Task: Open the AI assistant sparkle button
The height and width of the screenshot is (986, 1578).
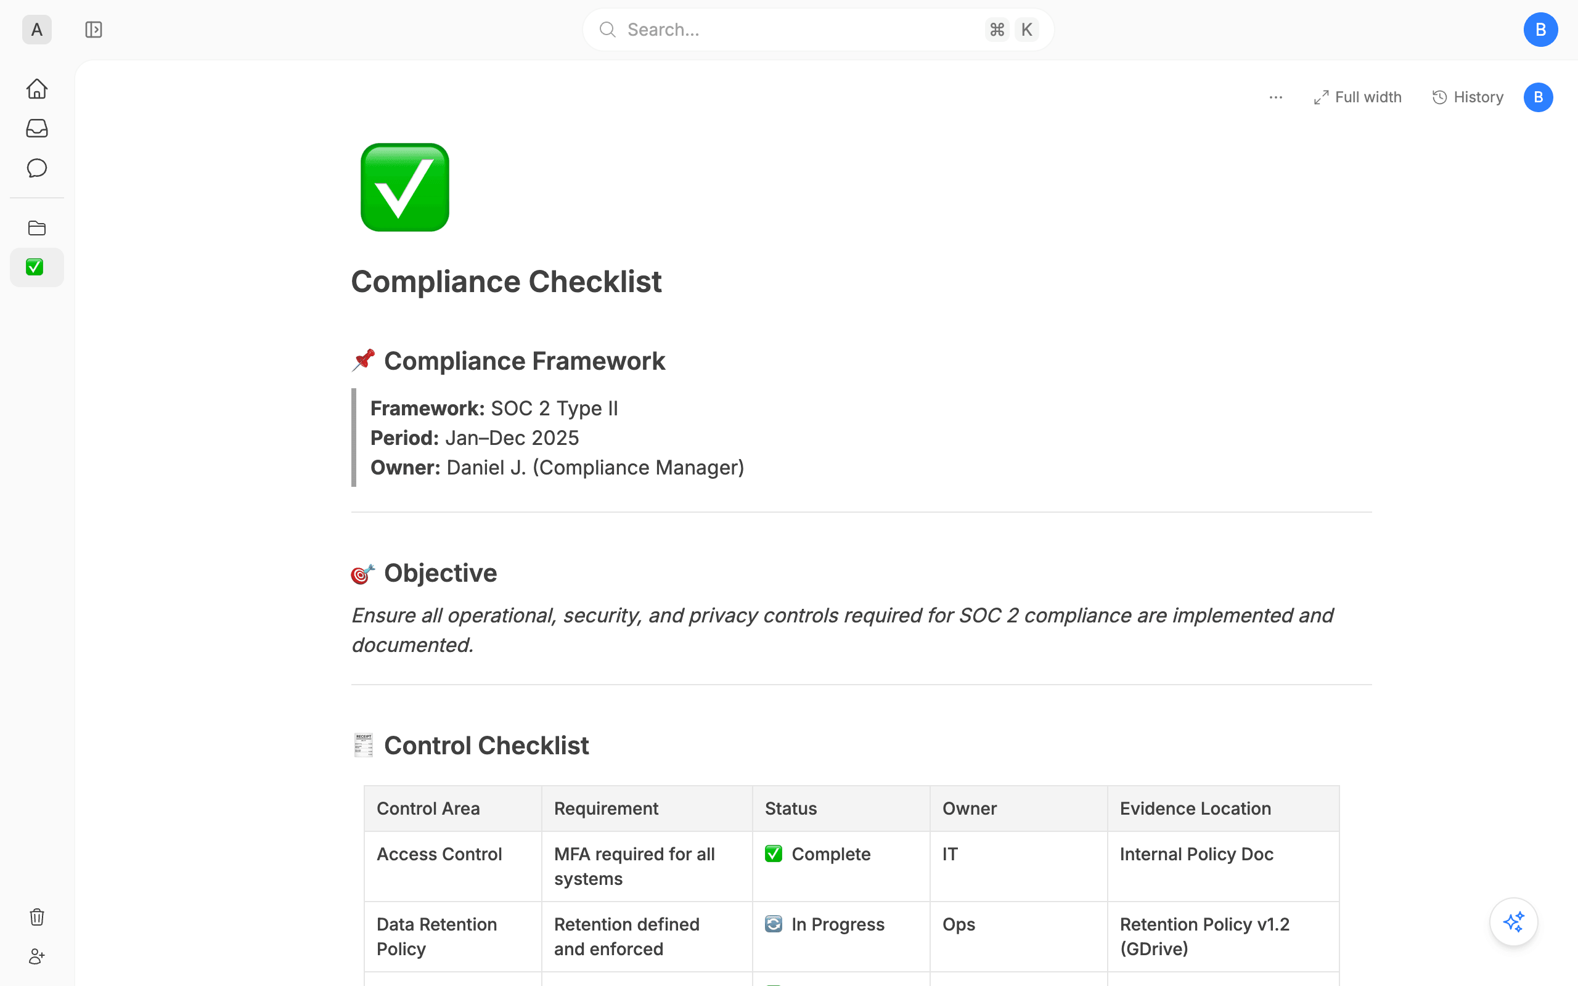Action: pos(1513,922)
